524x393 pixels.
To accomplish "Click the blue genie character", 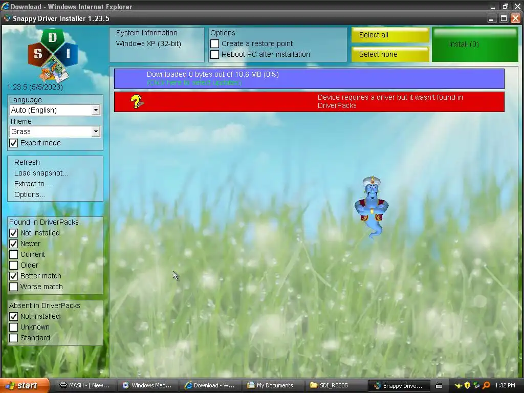I will coord(372,207).
